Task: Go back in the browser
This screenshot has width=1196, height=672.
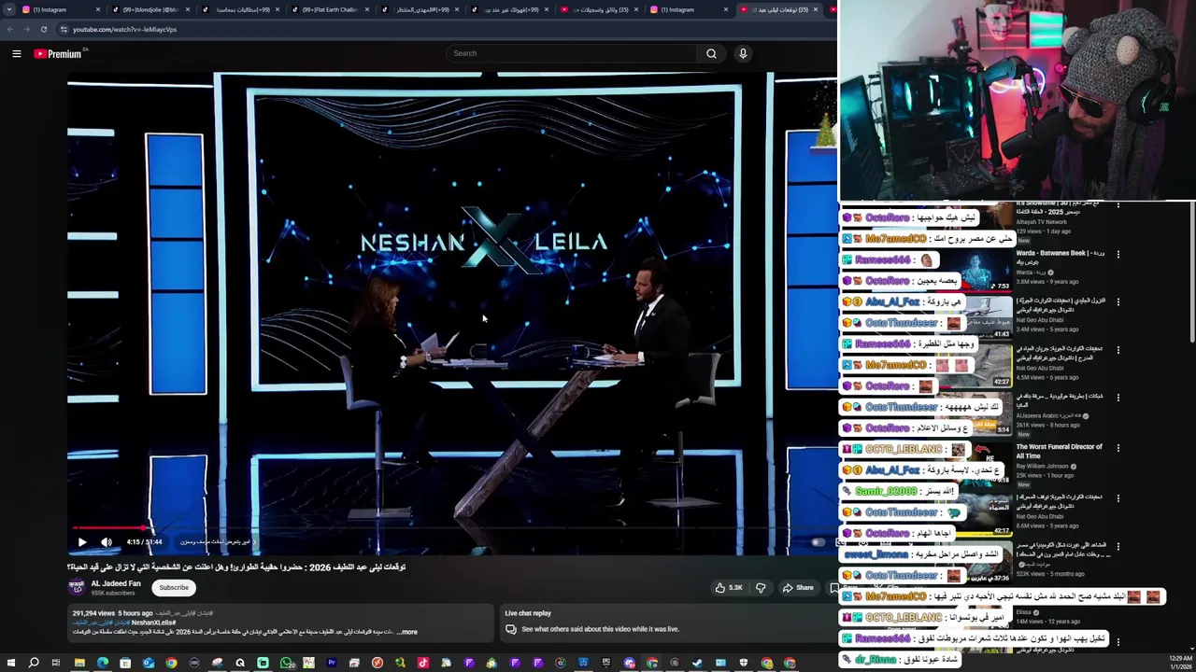Action: [x=9, y=29]
